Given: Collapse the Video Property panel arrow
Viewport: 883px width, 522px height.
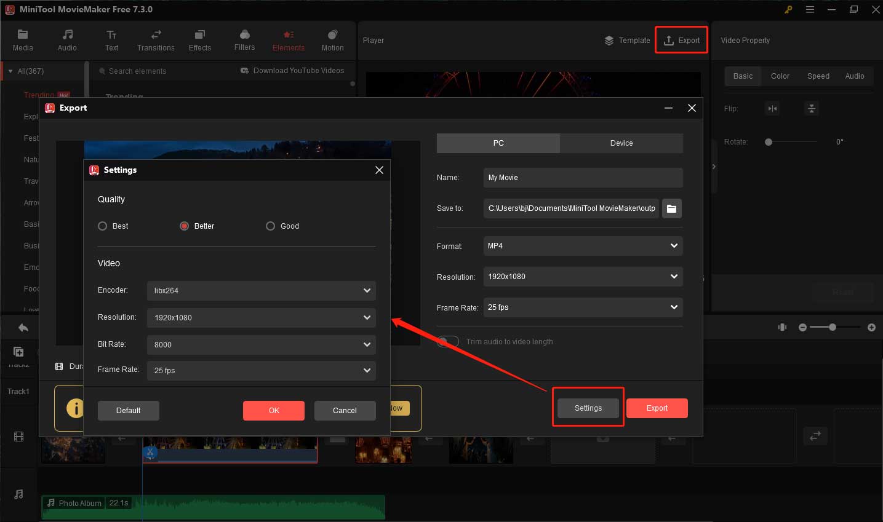Looking at the screenshot, I should 714,167.
